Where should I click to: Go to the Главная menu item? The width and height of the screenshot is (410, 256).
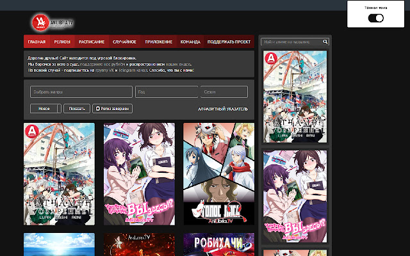(37, 42)
